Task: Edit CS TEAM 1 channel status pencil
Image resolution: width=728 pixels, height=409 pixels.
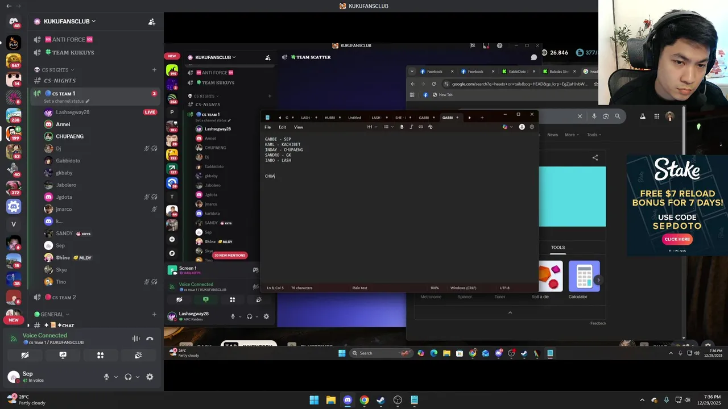Action: (x=88, y=101)
